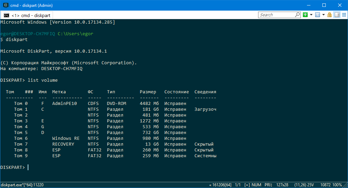Click the 'list volume' command text
Image resolution: width=348 pixels, height=188 pixels.
pyautogui.click(x=43, y=80)
